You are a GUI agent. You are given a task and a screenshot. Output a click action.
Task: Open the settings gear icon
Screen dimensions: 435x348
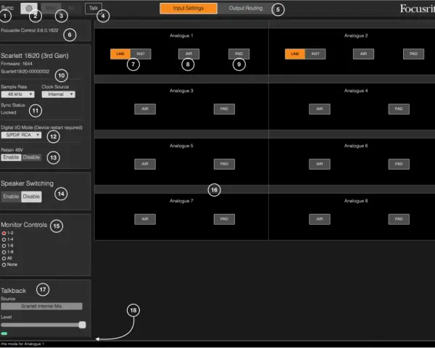click(x=29, y=8)
